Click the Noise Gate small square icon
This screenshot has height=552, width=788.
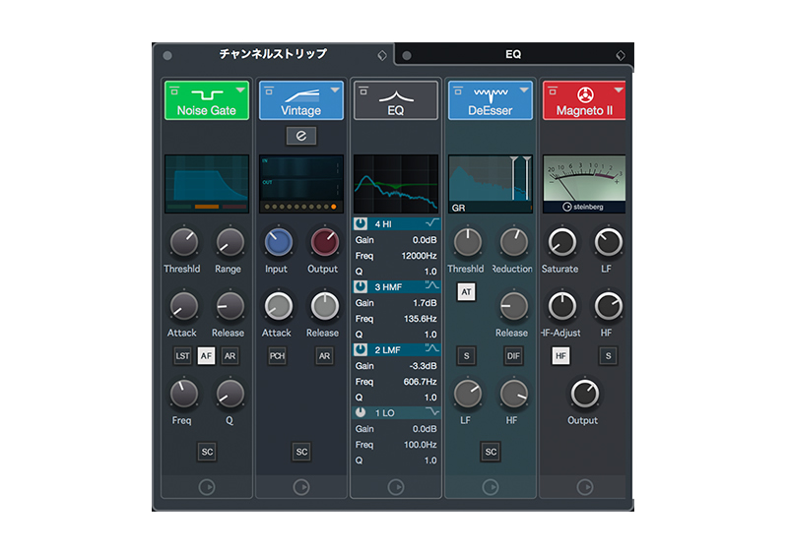coord(174,91)
